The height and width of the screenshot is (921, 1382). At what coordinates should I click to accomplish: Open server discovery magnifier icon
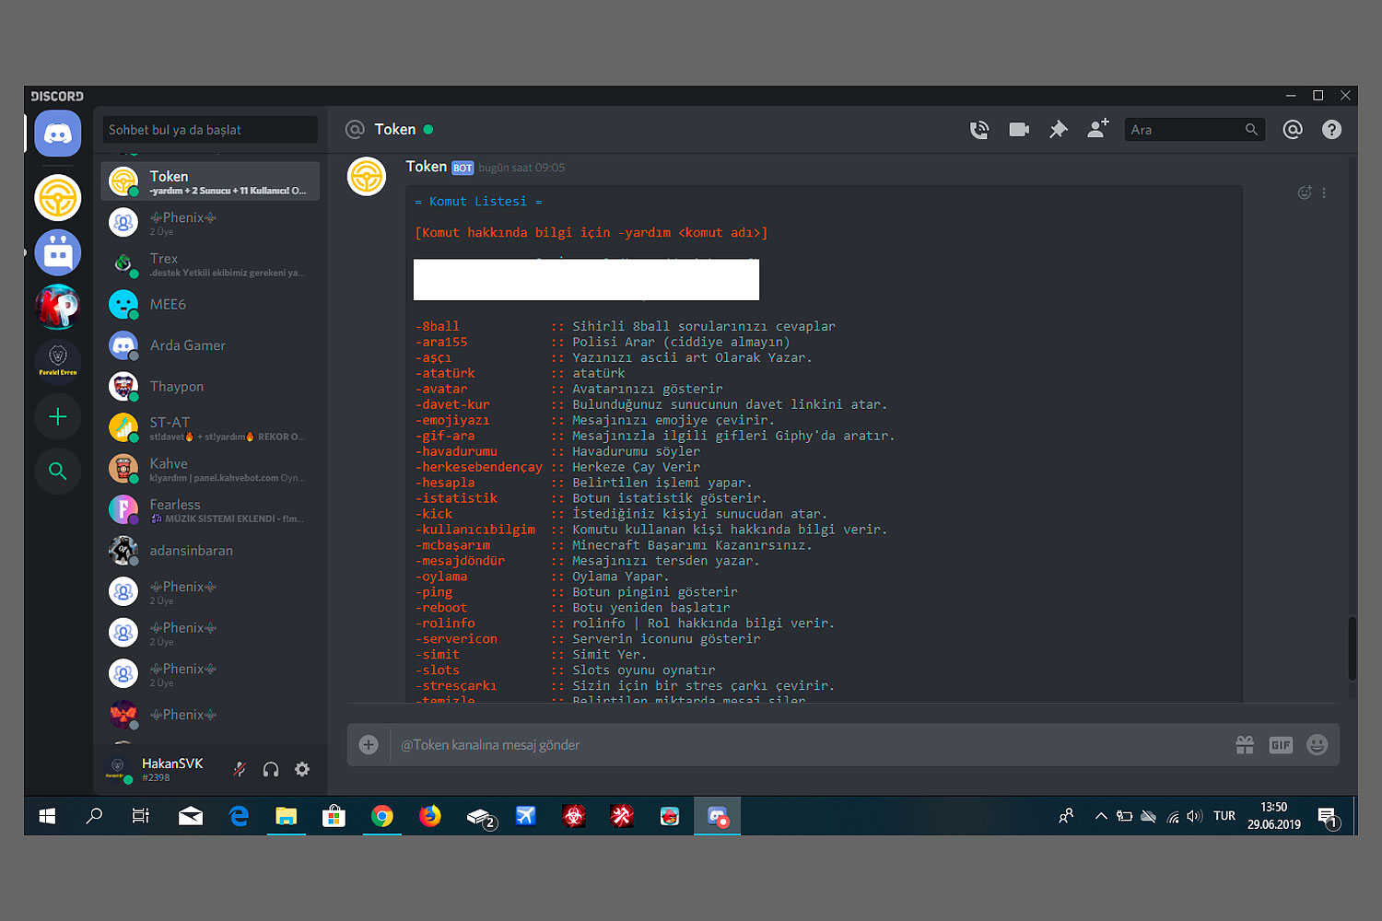58,471
